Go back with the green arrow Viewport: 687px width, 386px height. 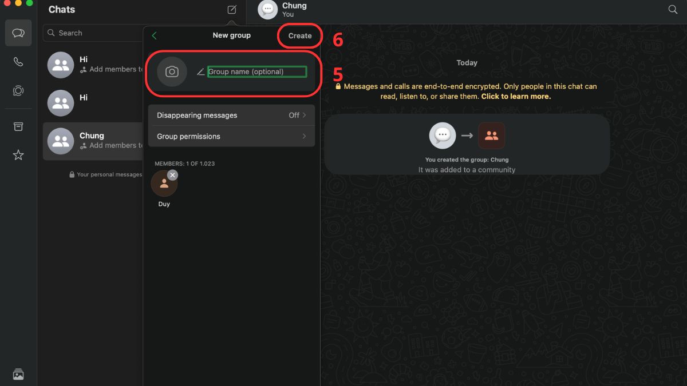tap(154, 35)
